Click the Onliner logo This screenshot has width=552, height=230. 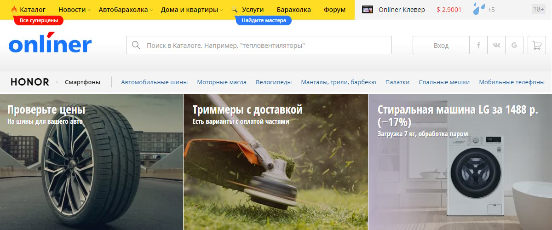tap(50, 43)
